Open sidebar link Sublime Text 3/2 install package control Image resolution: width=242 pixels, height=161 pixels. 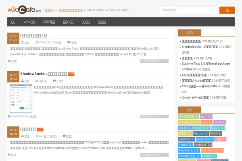(206, 66)
